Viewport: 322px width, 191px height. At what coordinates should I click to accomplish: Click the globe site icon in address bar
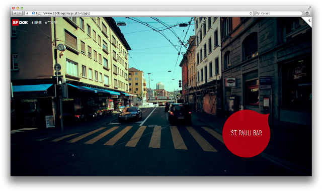34,14
